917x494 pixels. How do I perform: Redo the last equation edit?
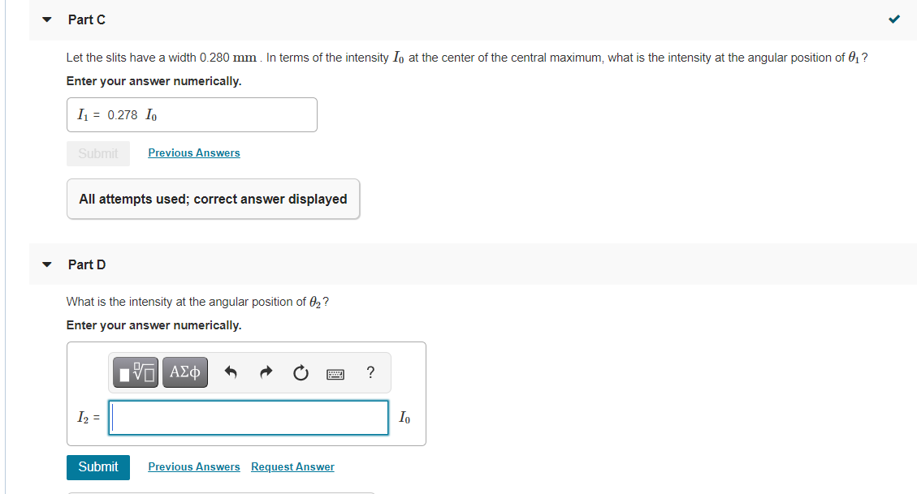266,372
